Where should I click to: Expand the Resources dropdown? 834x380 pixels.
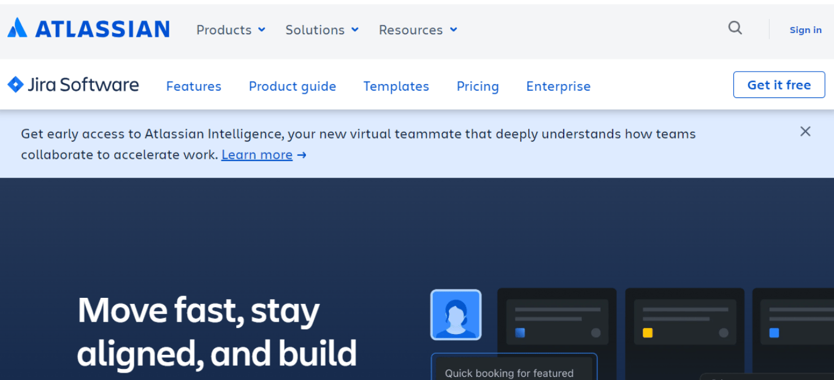(x=418, y=29)
